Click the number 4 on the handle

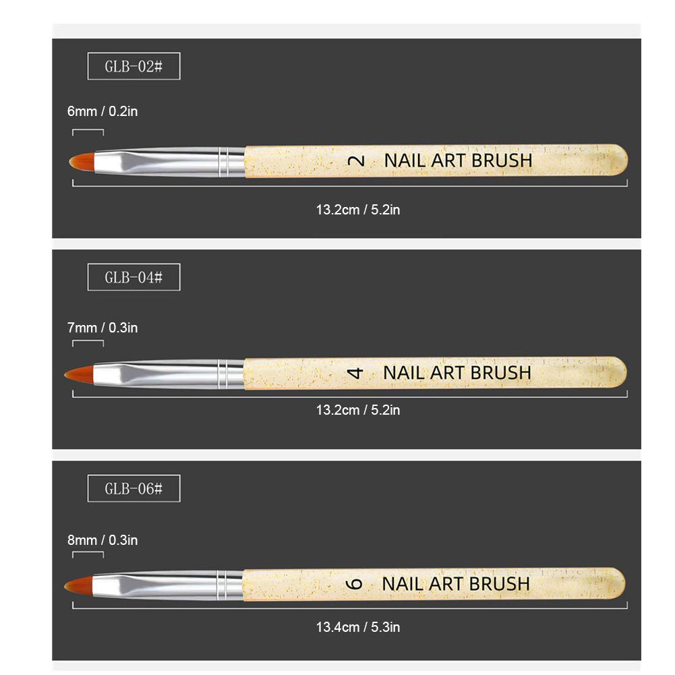click(x=355, y=373)
